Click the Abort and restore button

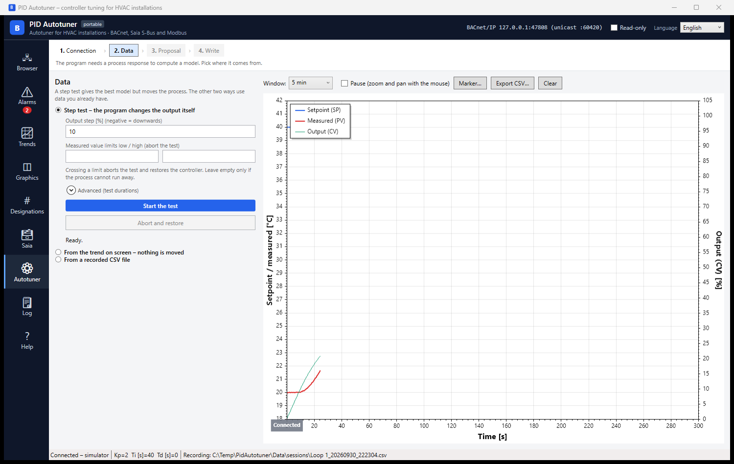tap(161, 223)
